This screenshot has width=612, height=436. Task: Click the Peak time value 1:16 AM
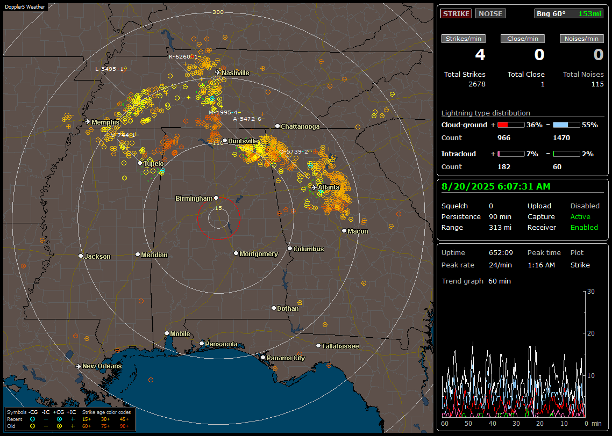(x=541, y=265)
